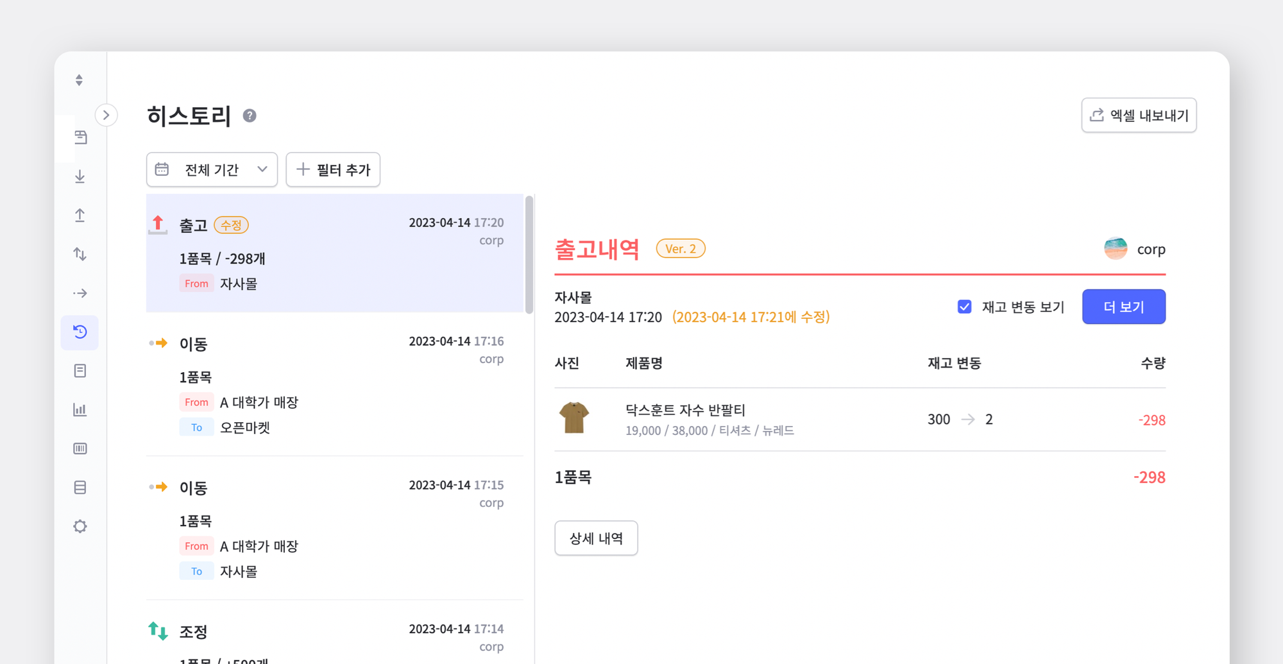Toggle the 재고 변동 보기 checkbox
The width and height of the screenshot is (1283, 664).
coord(964,307)
